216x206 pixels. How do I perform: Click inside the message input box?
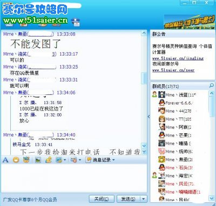tap(74, 178)
